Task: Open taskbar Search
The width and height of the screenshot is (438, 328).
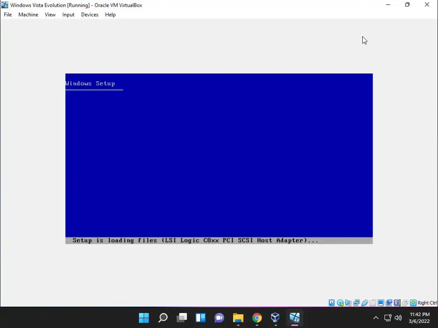Action: pyautogui.click(x=163, y=318)
